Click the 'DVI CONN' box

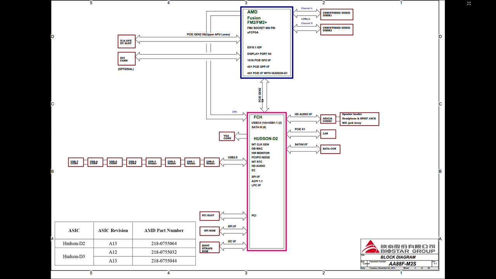pyautogui.click(x=127, y=59)
